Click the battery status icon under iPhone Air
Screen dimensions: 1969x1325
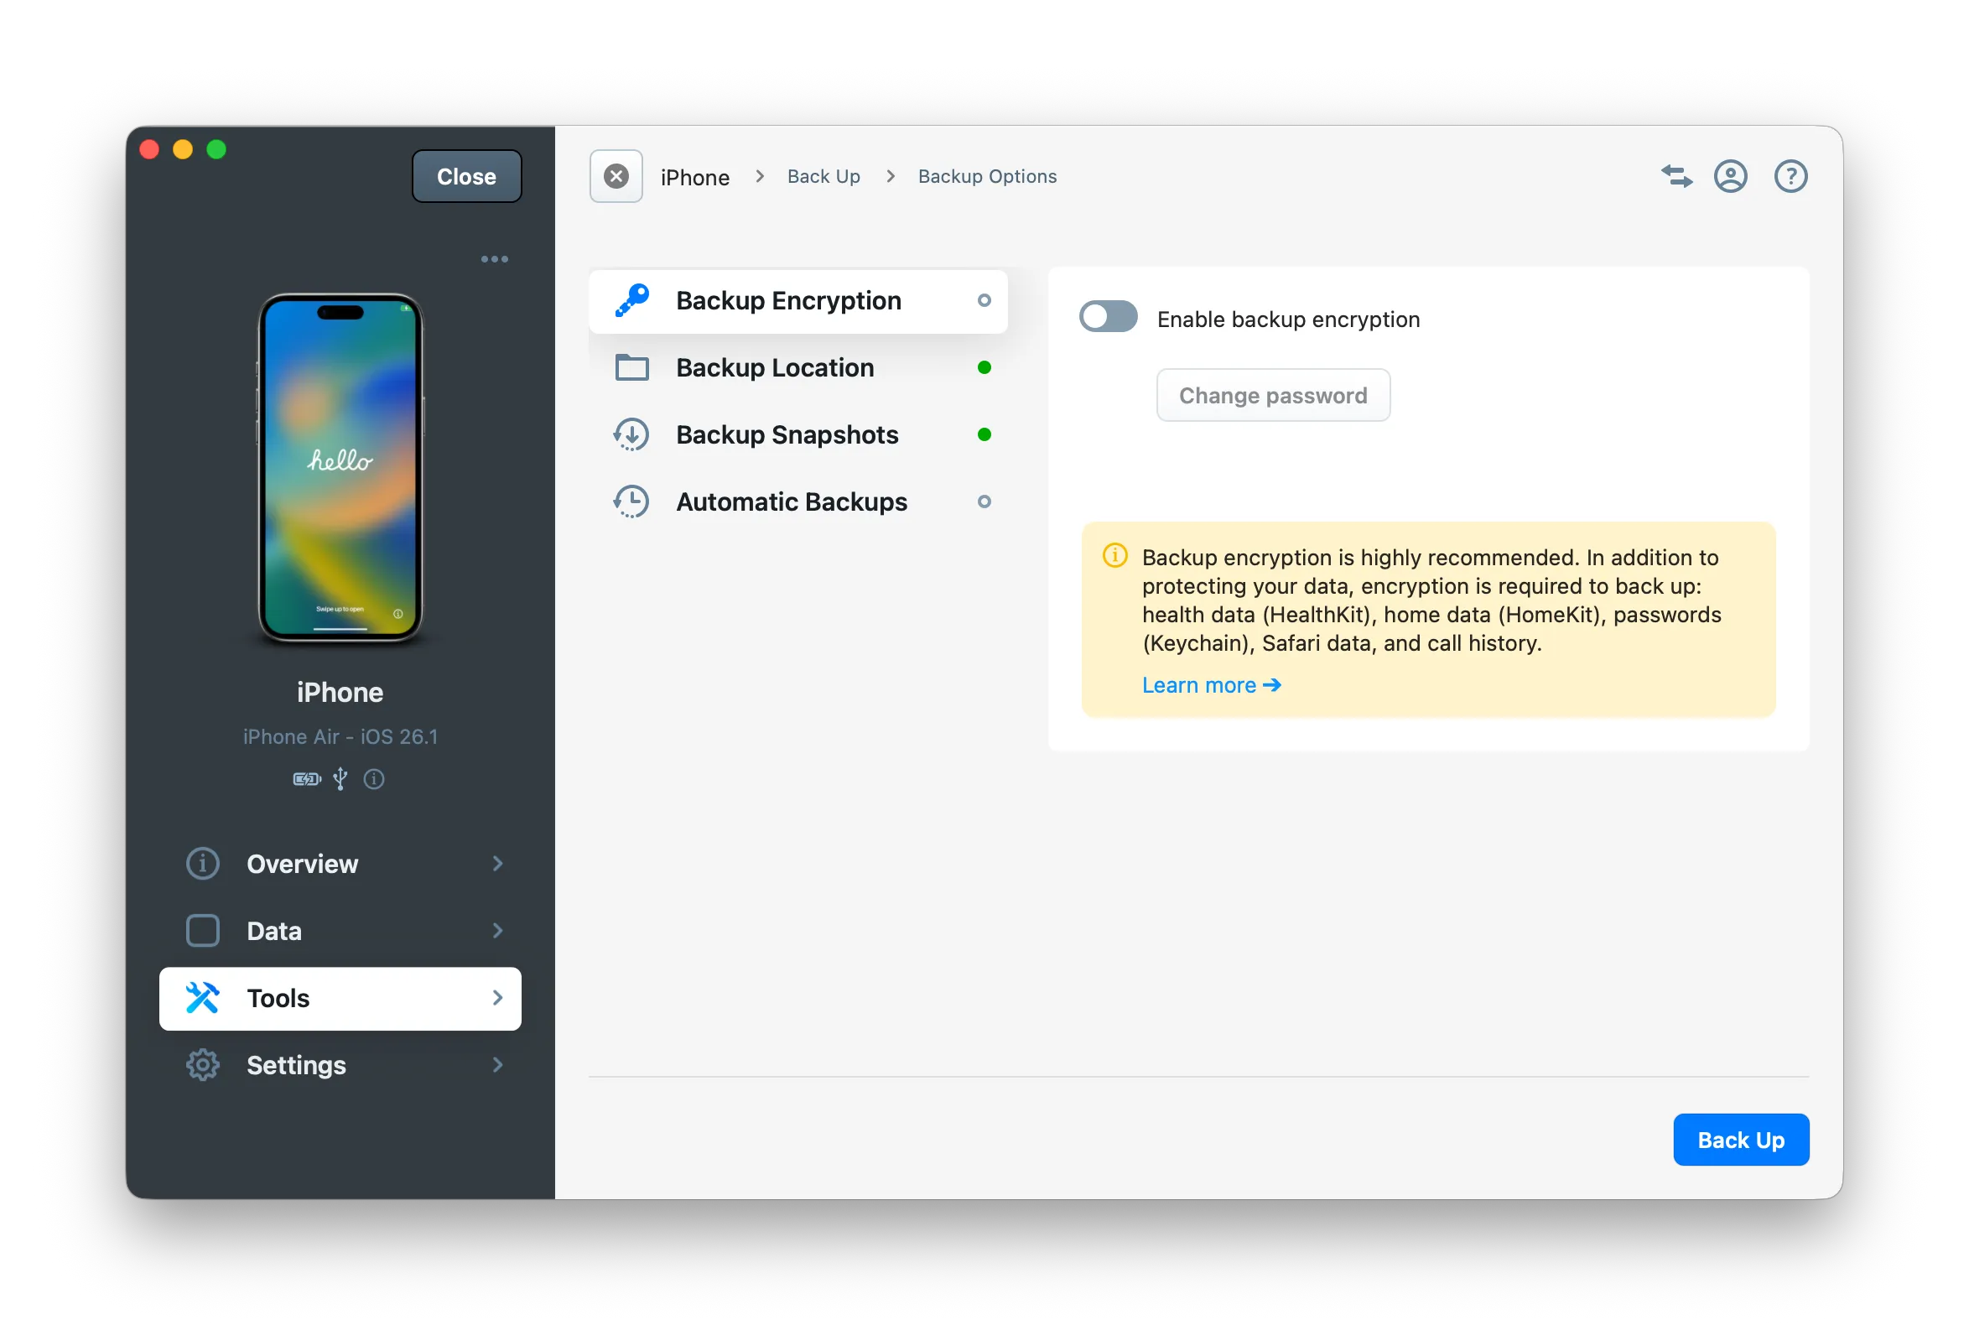click(x=306, y=778)
